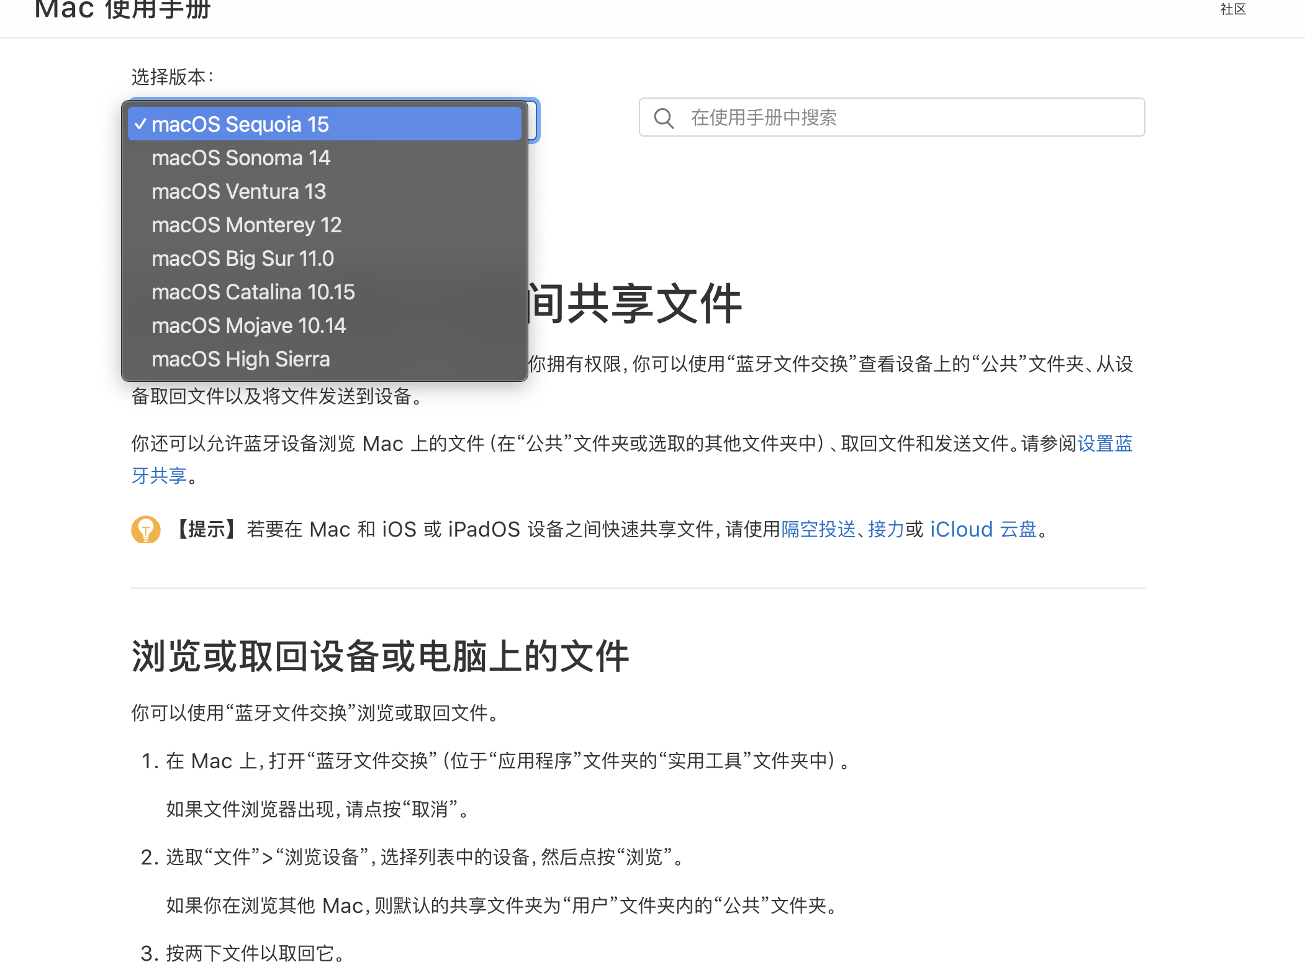Image resolution: width=1305 pixels, height=980 pixels.
Task: Choose macOS Big Sur 11.0
Action: click(243, 258)
